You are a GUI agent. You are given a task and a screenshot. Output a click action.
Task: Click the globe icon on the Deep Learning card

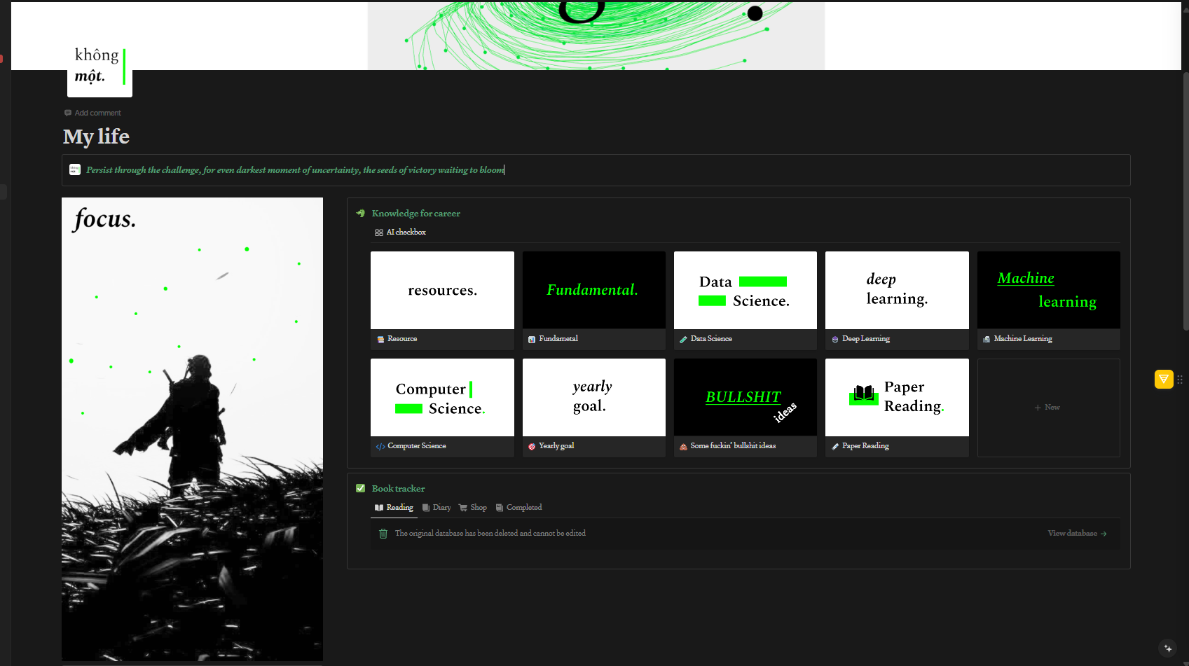pos(834,339)
